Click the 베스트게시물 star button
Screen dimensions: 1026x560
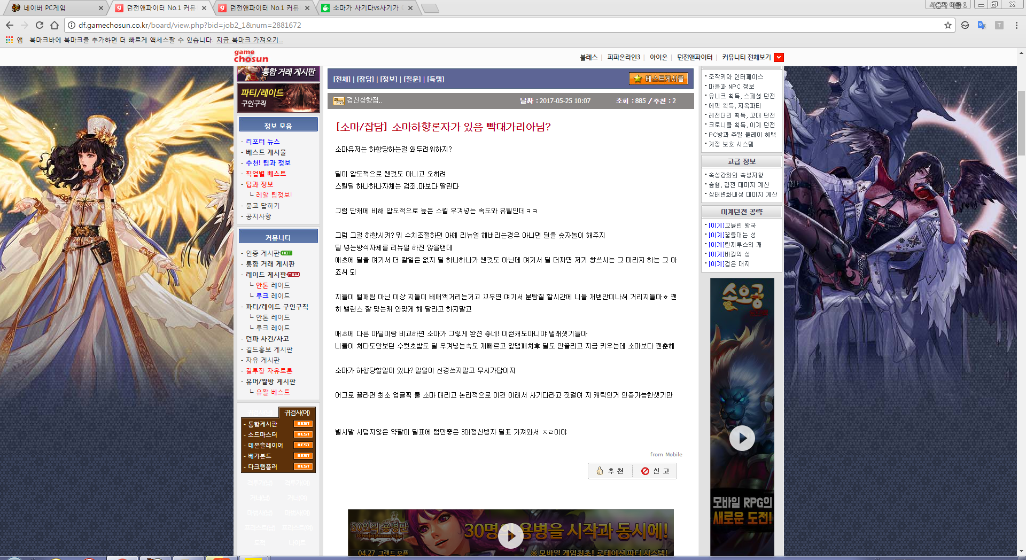click(x=658, y=79)
